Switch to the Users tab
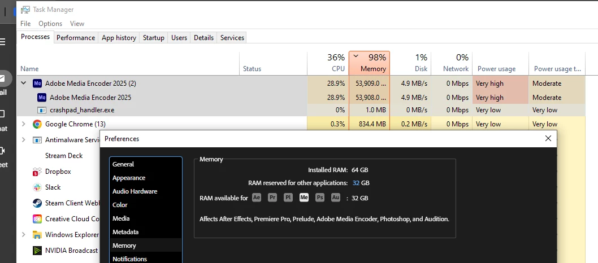This screenshot has width=598, height=263. pyautogui.click(x=179, y=38)
